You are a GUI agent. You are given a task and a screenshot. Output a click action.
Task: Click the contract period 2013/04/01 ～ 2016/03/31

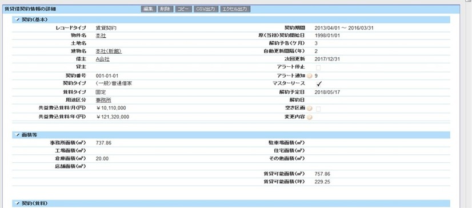pyautogui.click(x=344, y=28)
